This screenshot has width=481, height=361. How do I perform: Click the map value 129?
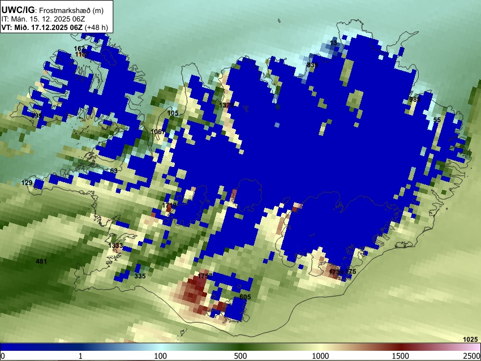pyautogui.click(x=27, y=183)
